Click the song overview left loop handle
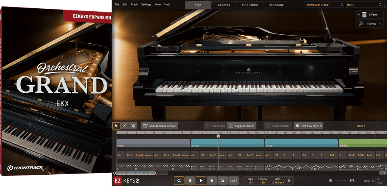 click(x=114, y=173)
